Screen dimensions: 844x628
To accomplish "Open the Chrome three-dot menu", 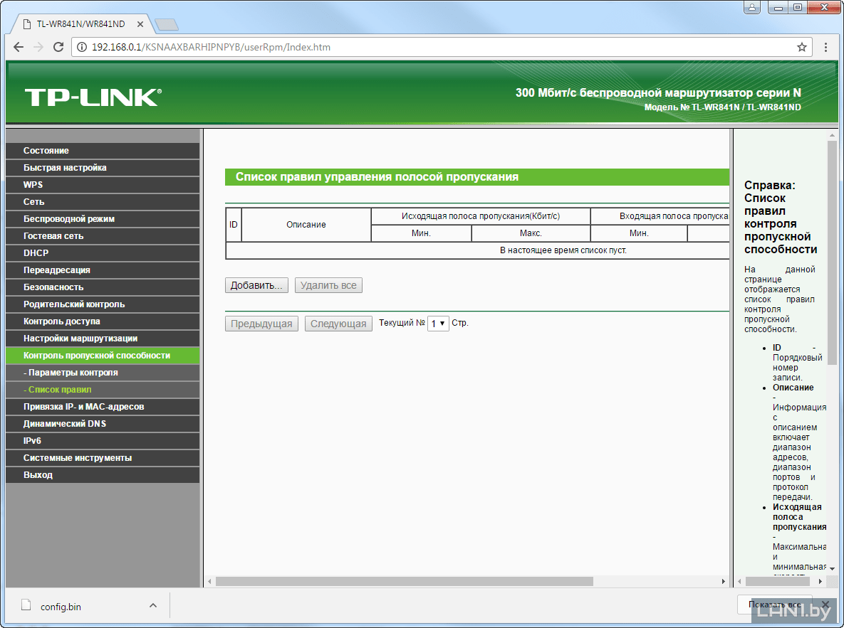I will pyautogui.click(x=825, y=47).
